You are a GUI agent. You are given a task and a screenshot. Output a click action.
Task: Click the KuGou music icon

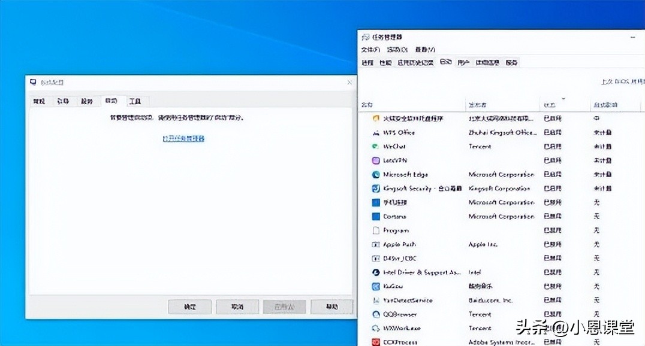376,286
